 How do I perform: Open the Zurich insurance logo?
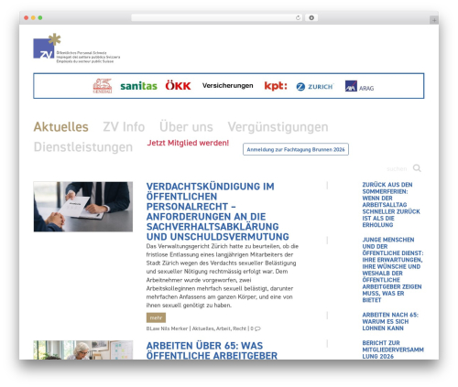pyautogui.click(x=314, y=87)
